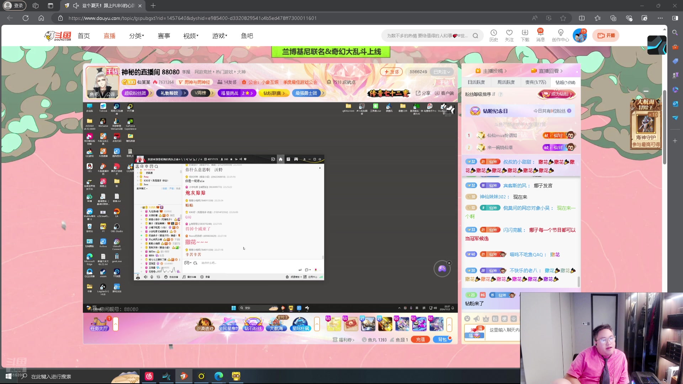Image resolution: width=683 pixels, height=384 pixels.
Task: Open the browser split screen icon
Action: [x=582, y=18]
